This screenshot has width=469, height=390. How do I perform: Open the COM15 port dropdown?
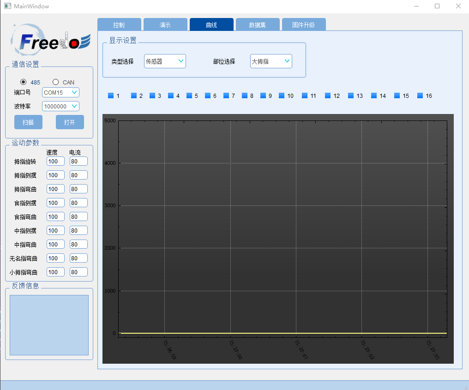pos(60,92)
